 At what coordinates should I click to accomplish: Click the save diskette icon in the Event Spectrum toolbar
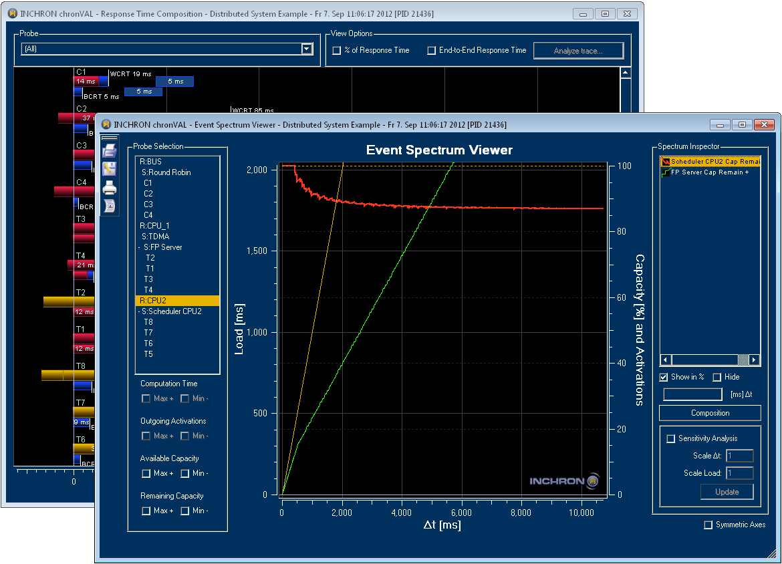[109, 169]
